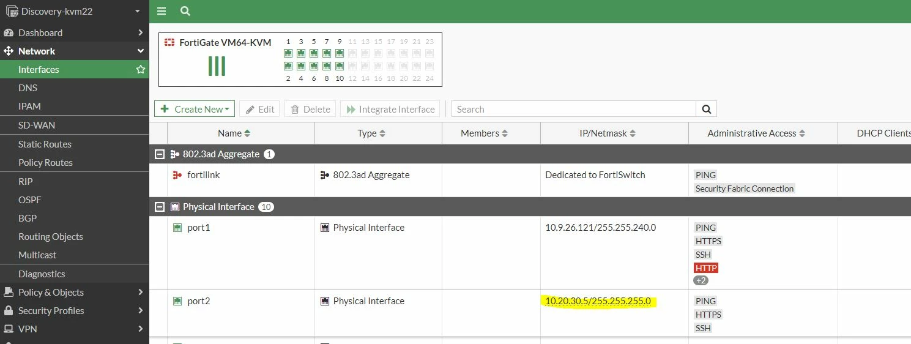
Task: Sort by the Name column header
Action: click(234, 133)
